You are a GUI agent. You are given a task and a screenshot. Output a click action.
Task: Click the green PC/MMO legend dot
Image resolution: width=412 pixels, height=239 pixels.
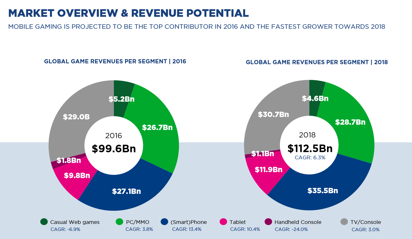(x=119, y=222)
